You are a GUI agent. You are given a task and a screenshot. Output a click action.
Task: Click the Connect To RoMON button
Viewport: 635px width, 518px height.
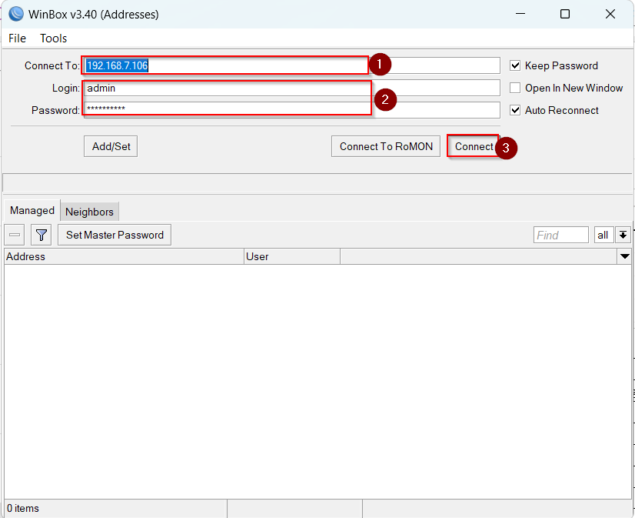(x=386, y=146)
